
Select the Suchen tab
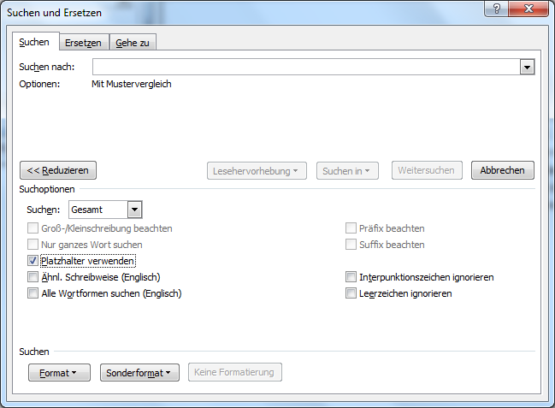(x=34, y=42)
